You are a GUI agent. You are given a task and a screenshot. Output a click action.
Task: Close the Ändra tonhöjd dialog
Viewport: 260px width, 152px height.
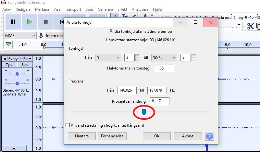[x=210, y=22]
